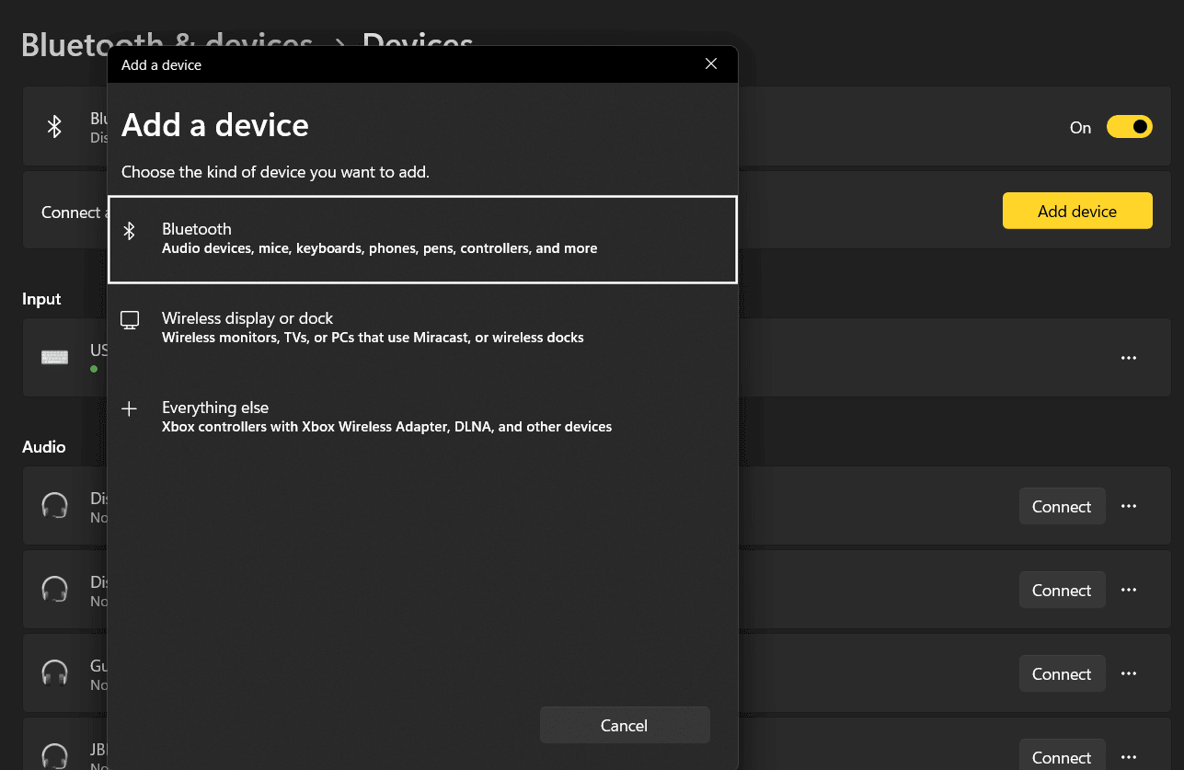The height and width of the screenshot is (770, 1184).
Task: Click the headphones icon of the first audio device
Action: click(54, 505)
